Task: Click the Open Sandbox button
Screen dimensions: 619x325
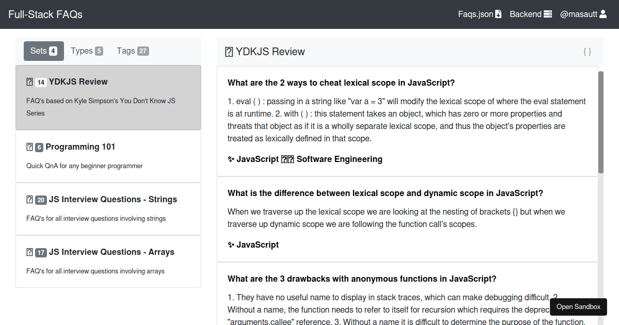Action: [x=578, y=306]
